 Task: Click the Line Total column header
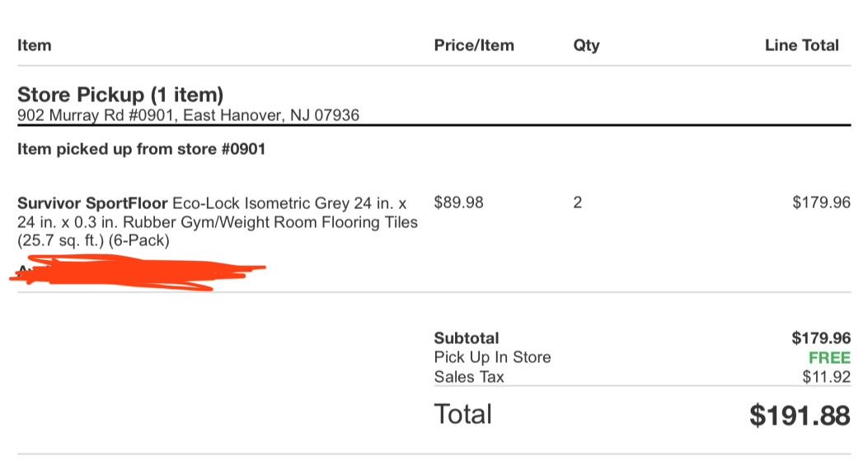[x=801, y=45]
